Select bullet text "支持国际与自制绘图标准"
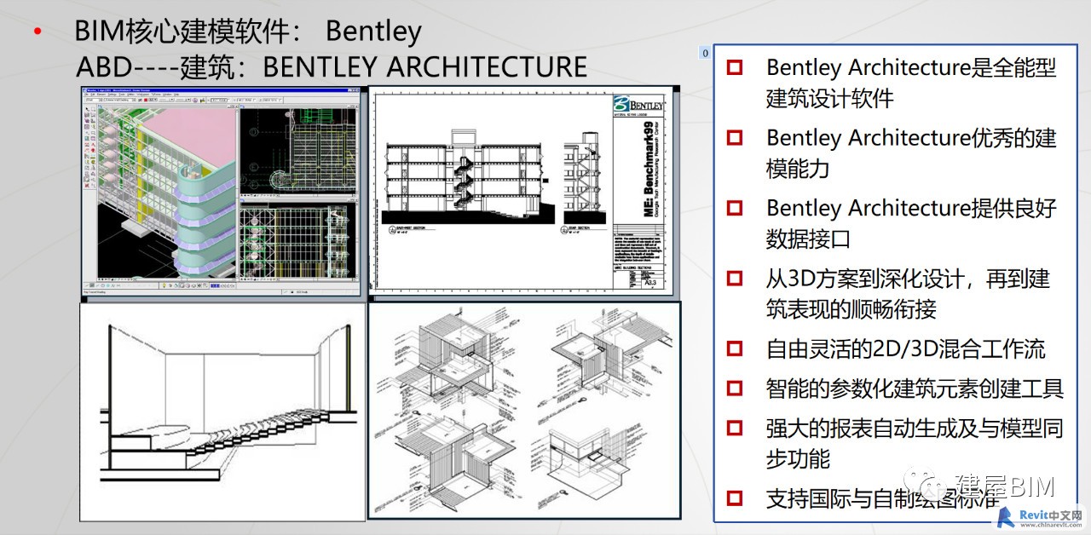1091x535 pixels. (883, 499)
